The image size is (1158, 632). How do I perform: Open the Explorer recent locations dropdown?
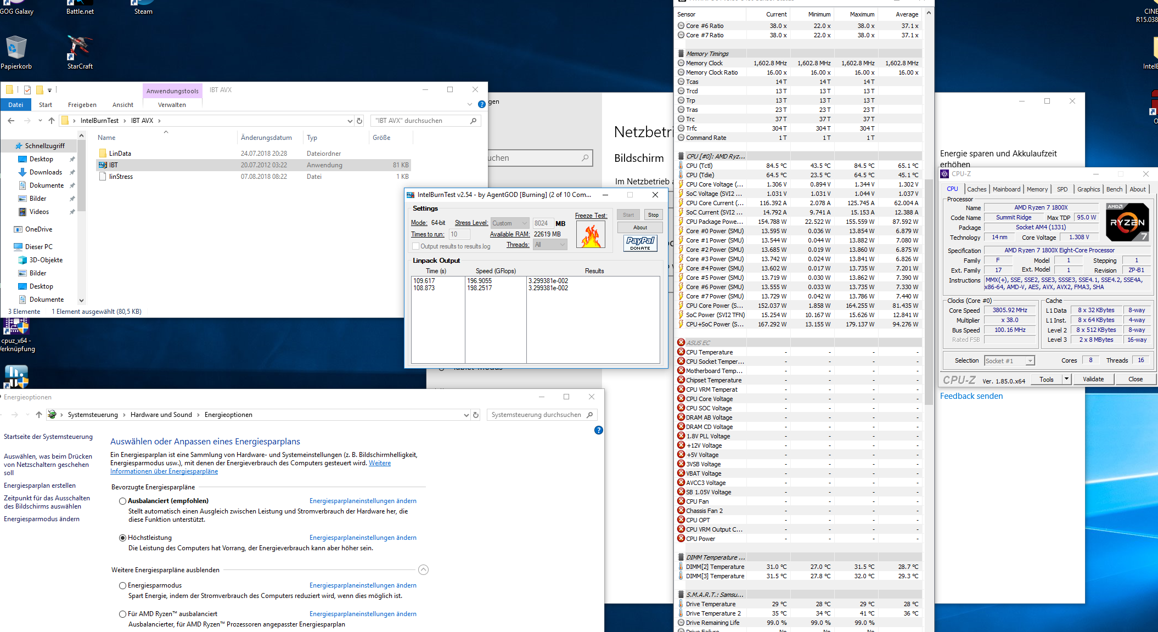[x=40, y=121]
